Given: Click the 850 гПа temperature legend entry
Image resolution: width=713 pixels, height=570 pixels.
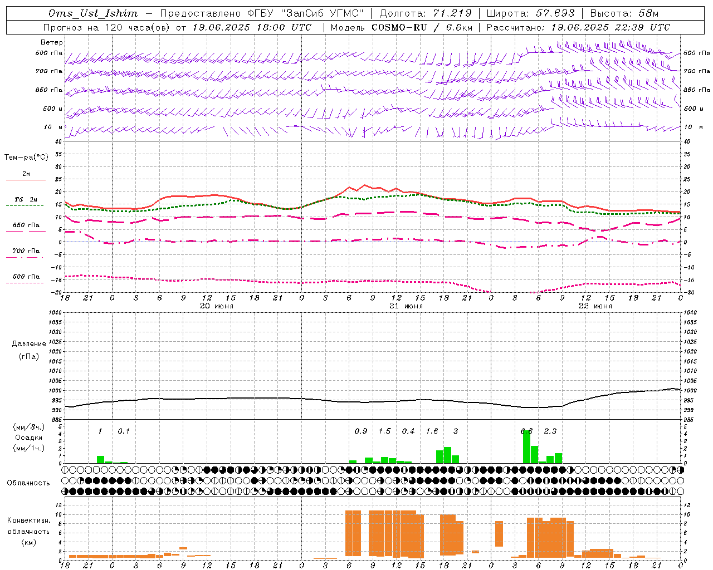Looking at the screenshot, I should 26,225.
